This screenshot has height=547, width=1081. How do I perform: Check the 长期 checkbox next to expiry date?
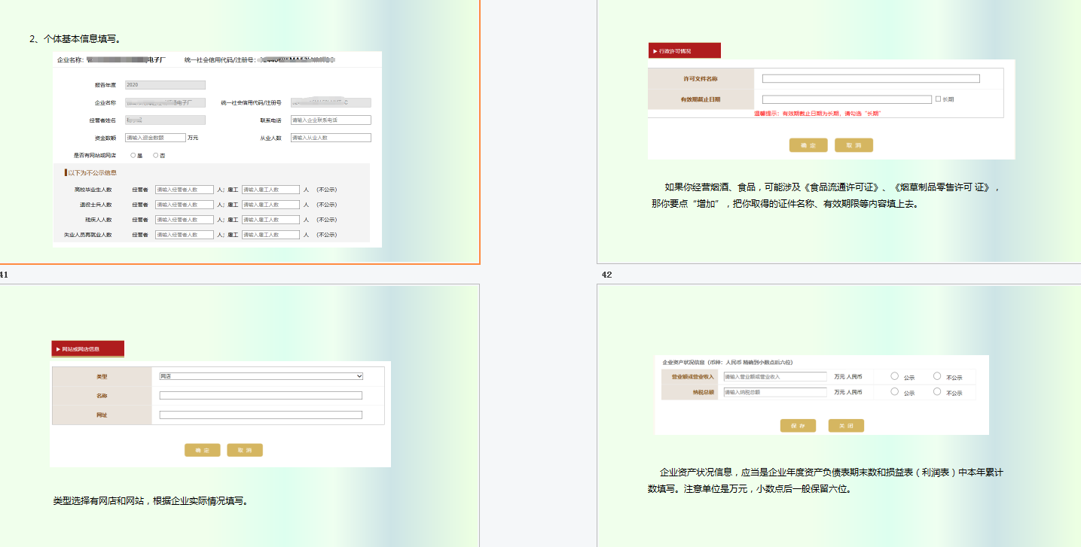(x=939, y=99)
